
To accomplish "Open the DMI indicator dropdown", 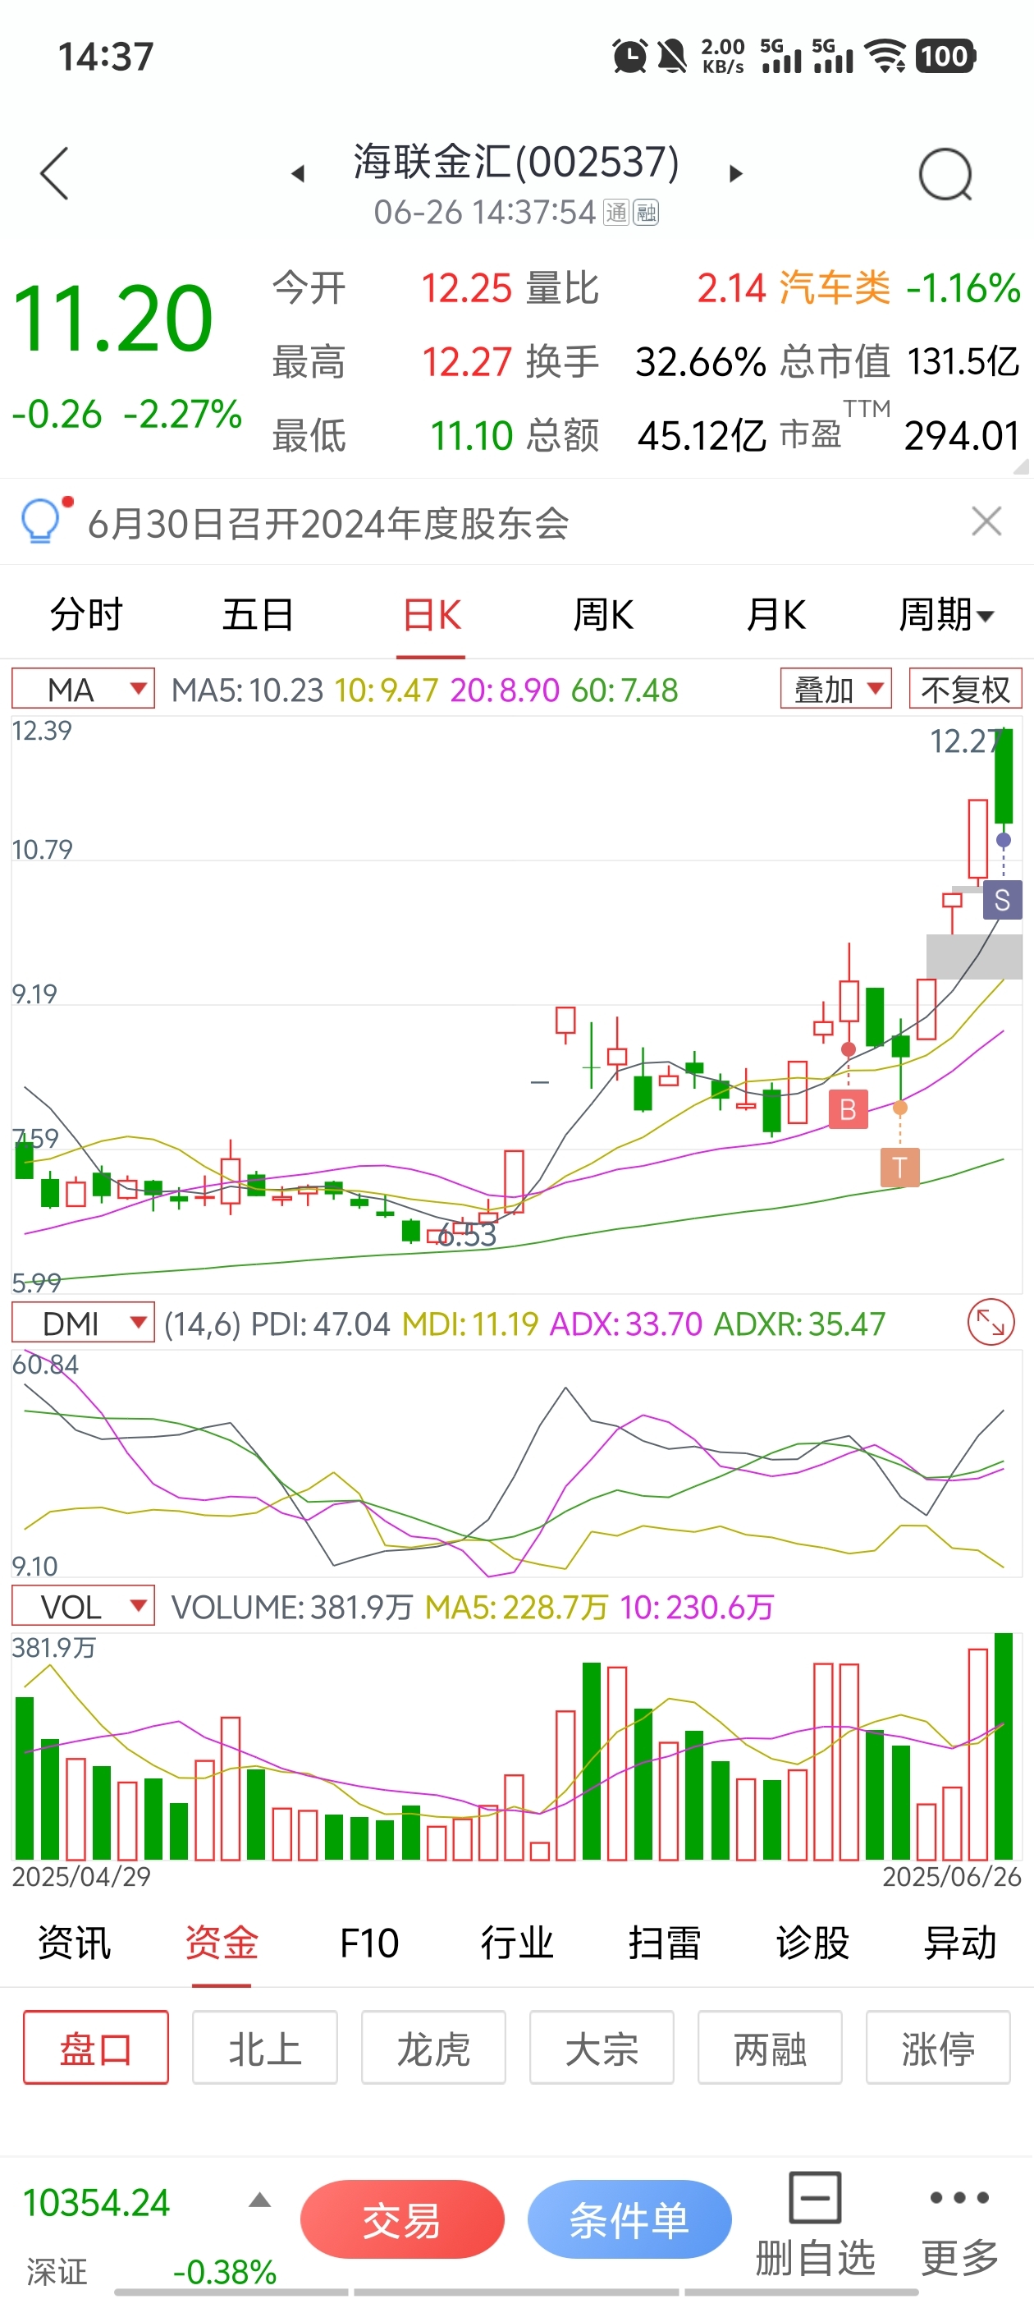I will [83, 1323].
